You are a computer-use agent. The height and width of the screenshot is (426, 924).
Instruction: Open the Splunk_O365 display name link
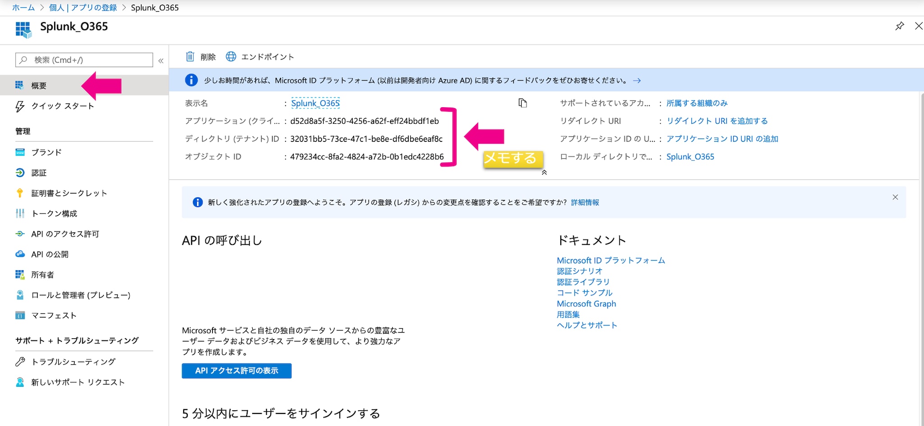pyautogui.click(x=315, y=103)
